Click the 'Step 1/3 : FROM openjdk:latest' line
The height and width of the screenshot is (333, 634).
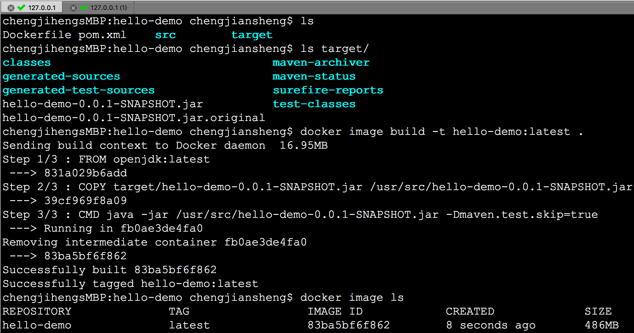[x=106, y=159]
